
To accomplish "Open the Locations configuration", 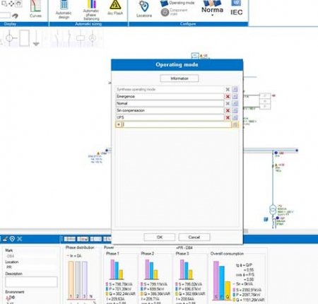I will coord(144,9).
